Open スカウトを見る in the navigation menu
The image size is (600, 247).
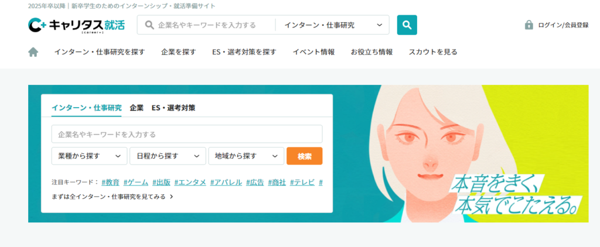click(433, 52)
